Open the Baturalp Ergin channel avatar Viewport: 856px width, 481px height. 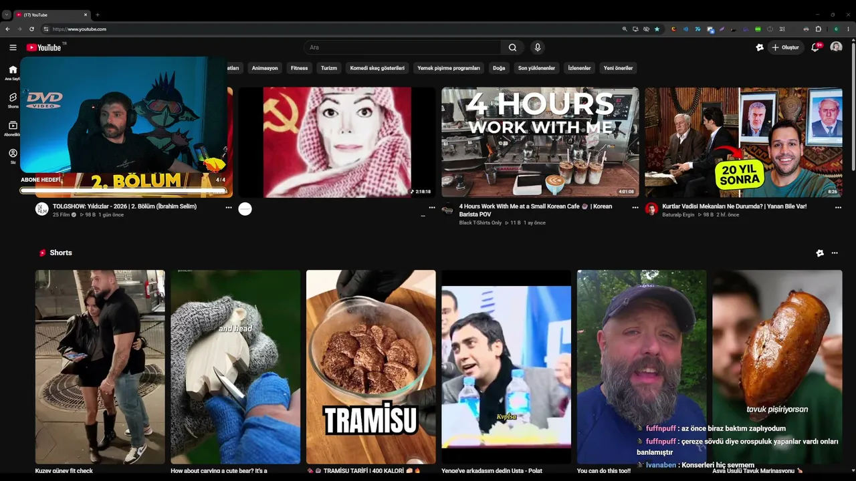651,209
